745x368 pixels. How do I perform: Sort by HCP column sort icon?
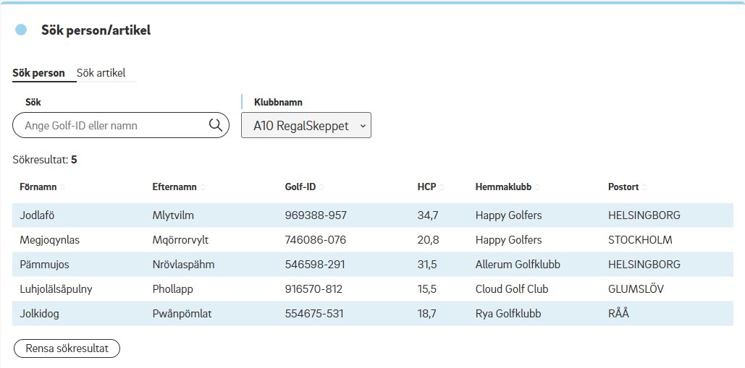(x=442, y=187)
